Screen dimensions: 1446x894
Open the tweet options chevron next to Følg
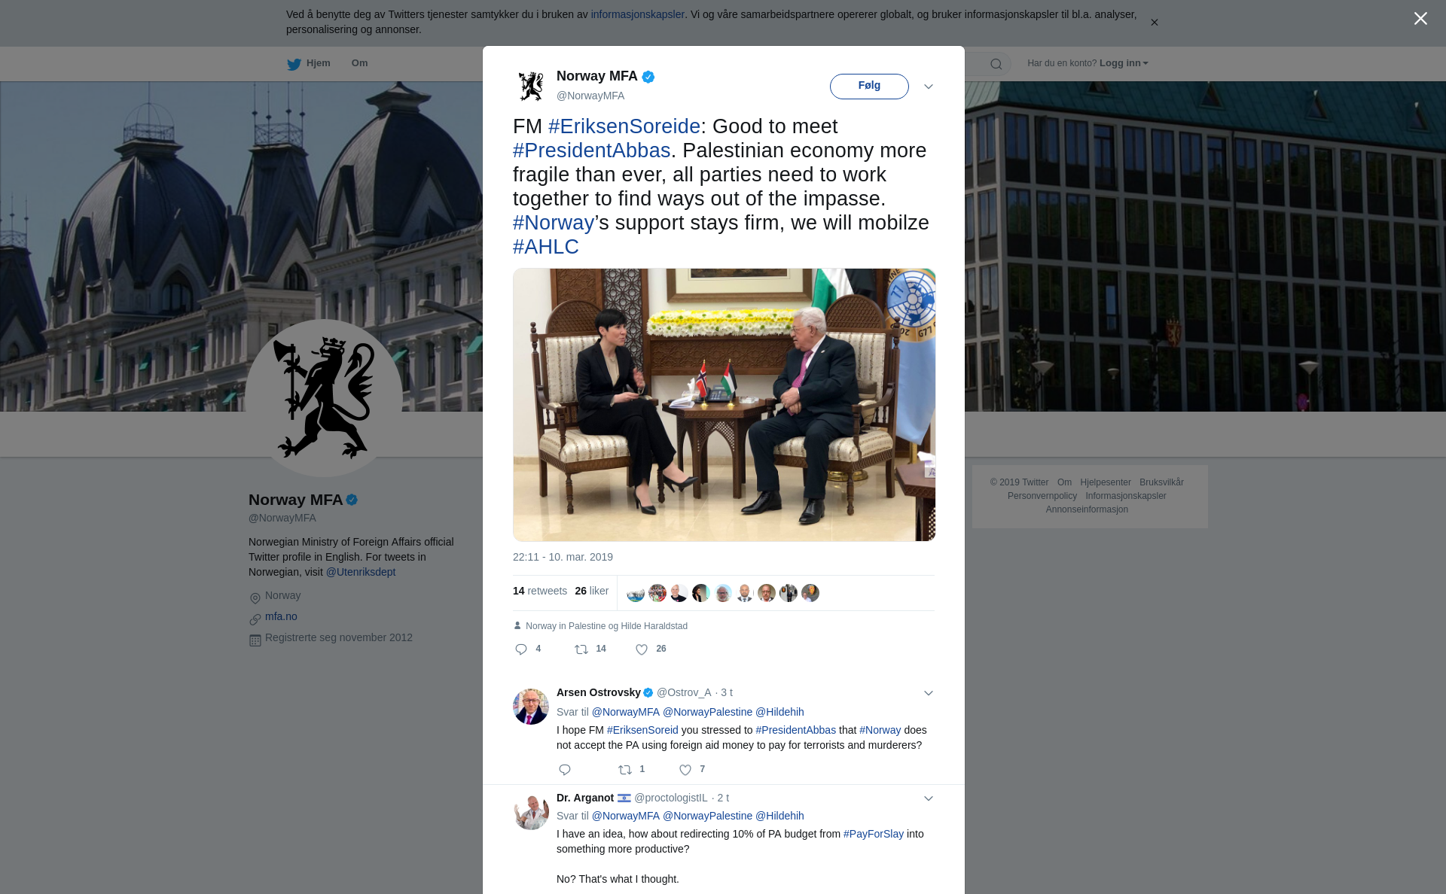coord(929,87)
